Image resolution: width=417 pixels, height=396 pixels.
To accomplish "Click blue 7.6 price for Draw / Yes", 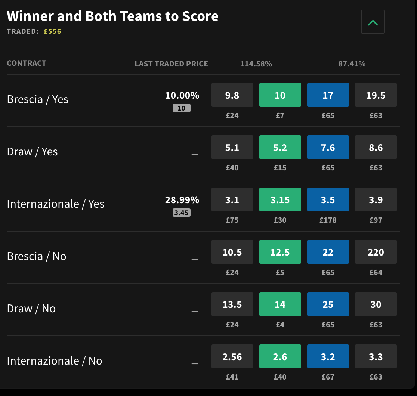I will [x=328, y=148].
